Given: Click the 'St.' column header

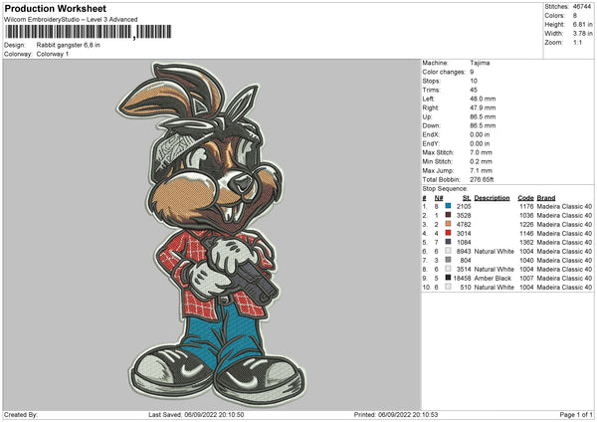Looking at the screenshot, I should [467, 198].
